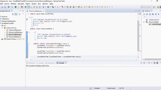Collapse the main method fold marker
161x90 pixels.
[29, 43]
